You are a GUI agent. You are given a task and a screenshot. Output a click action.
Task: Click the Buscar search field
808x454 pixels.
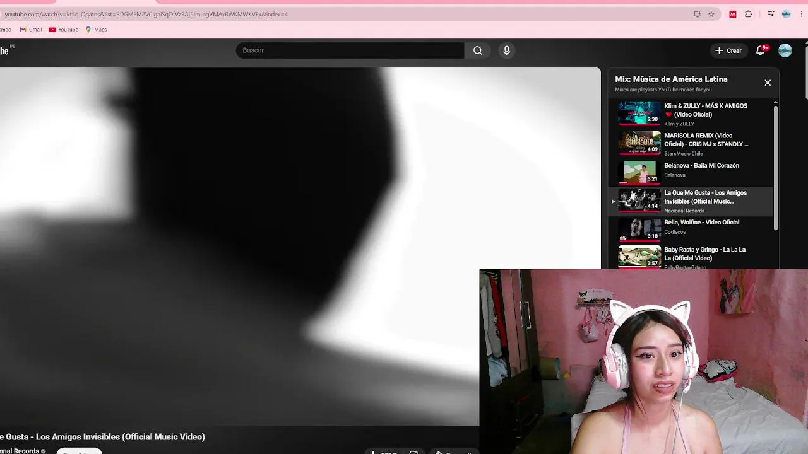coord(350,50)
